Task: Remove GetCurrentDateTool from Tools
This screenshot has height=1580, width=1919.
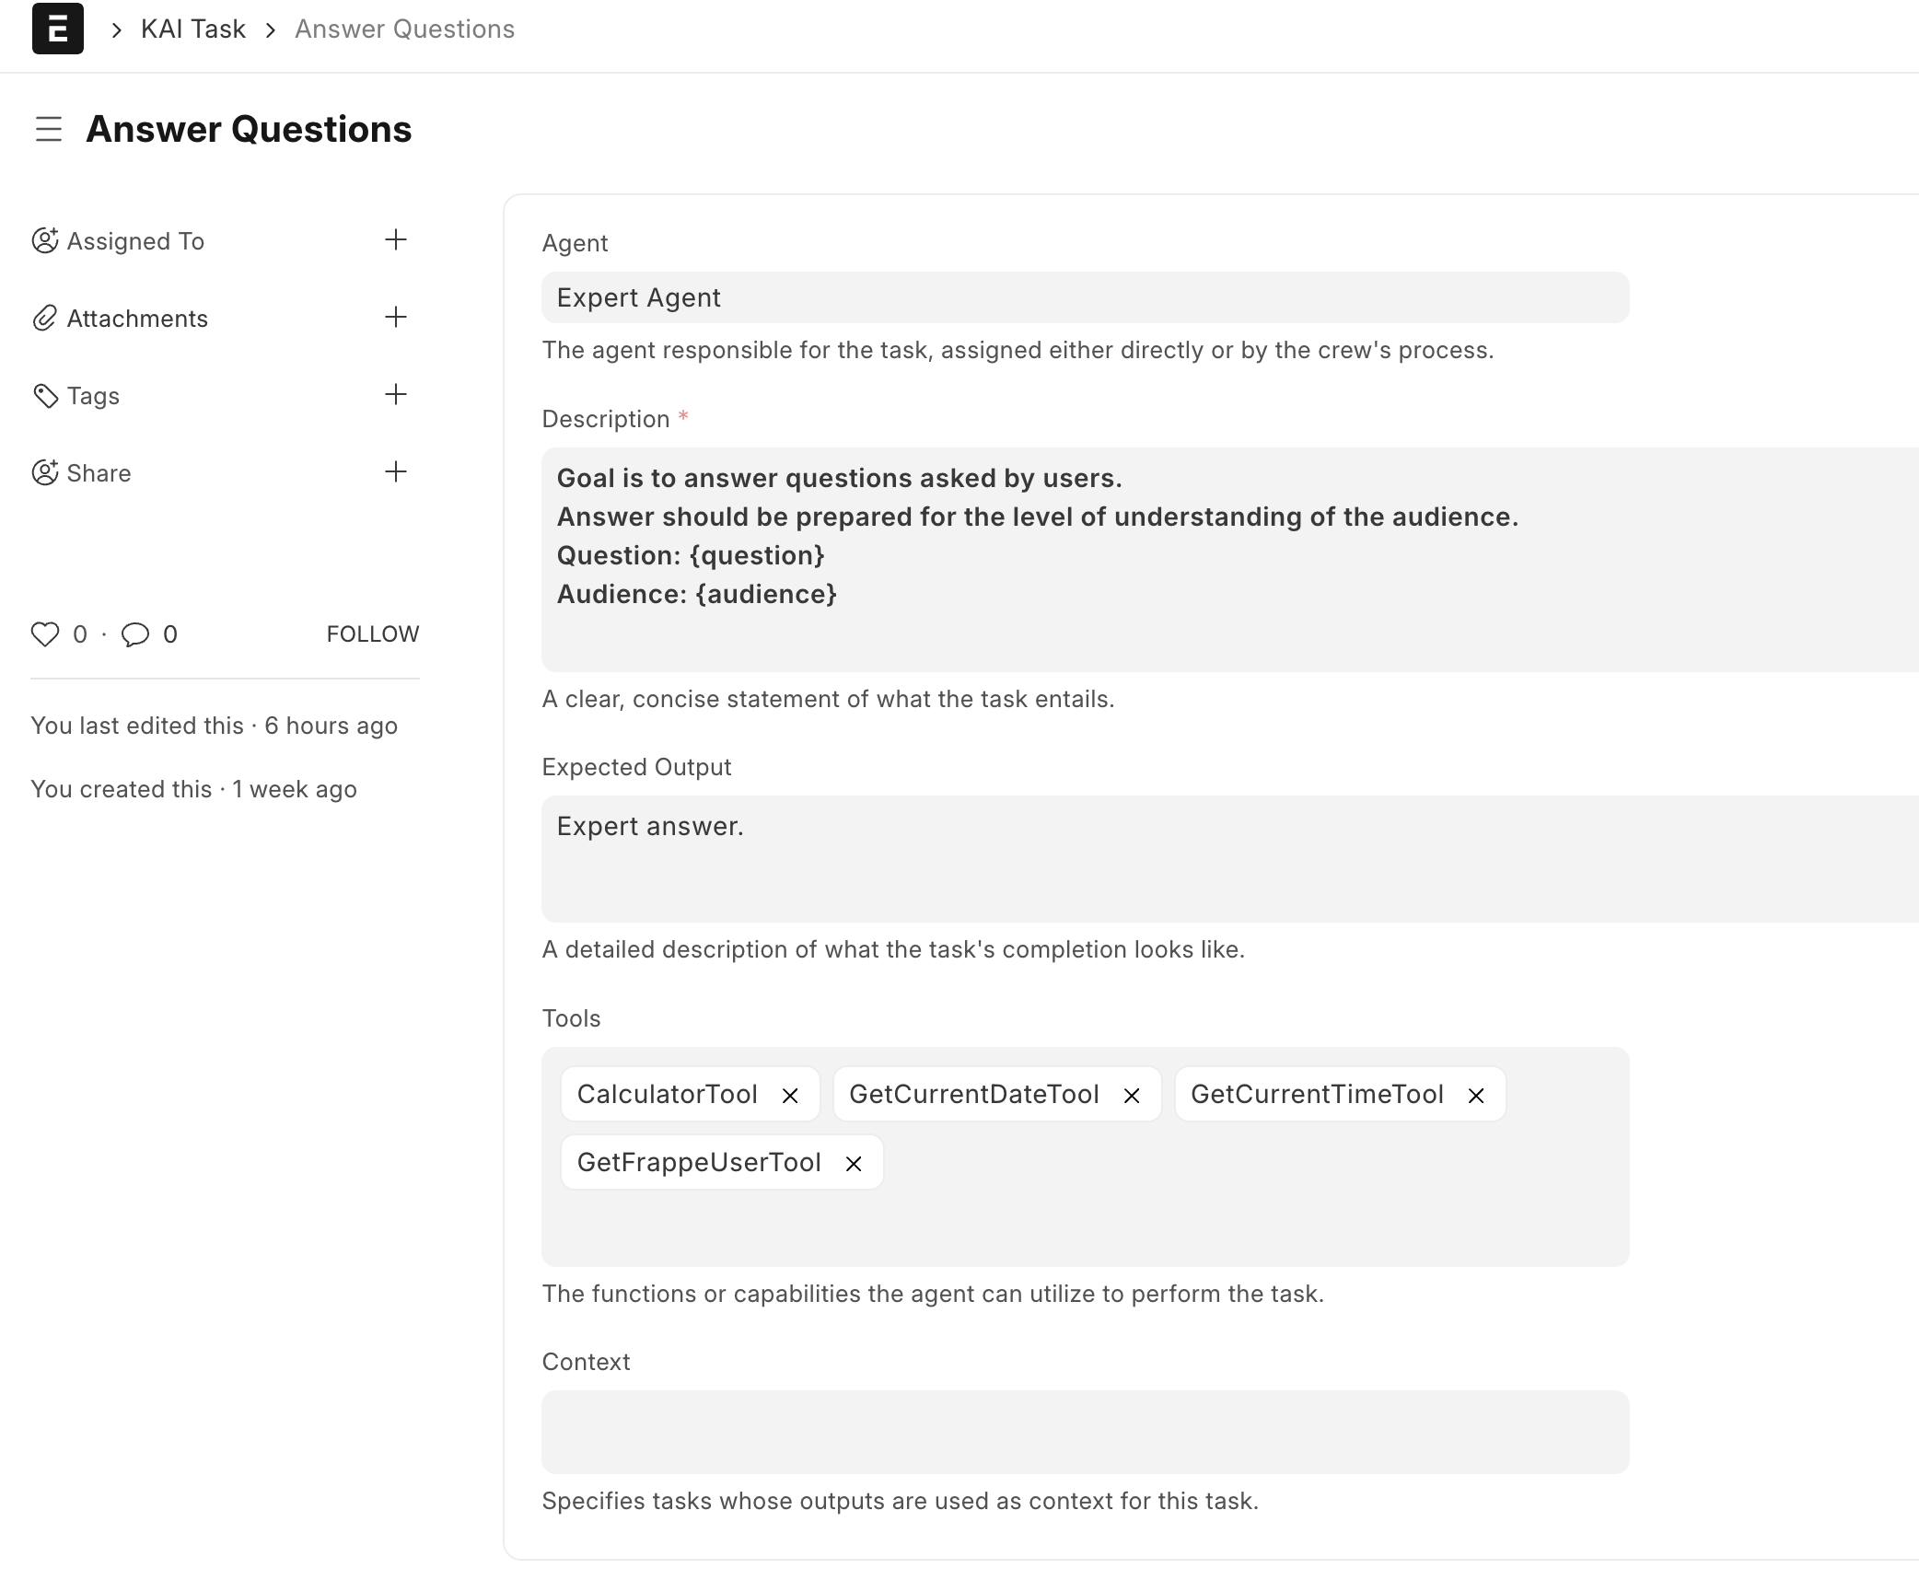Action: pyautogui.click(x=1132, y=1096)
